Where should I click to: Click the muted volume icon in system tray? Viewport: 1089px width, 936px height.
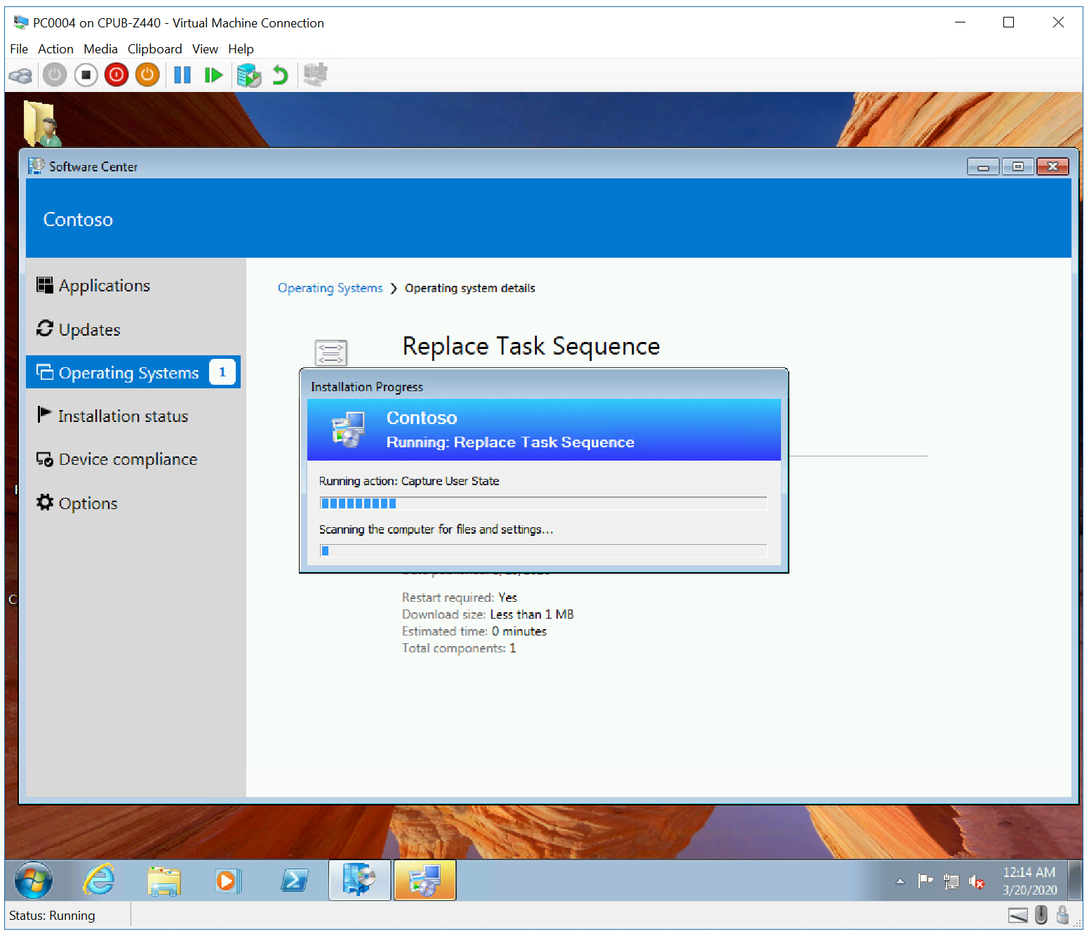977,882
